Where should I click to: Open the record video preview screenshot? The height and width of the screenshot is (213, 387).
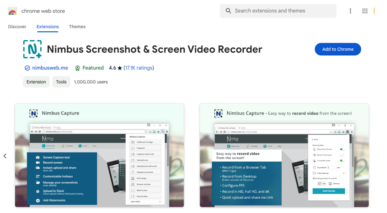click(284, 155)
